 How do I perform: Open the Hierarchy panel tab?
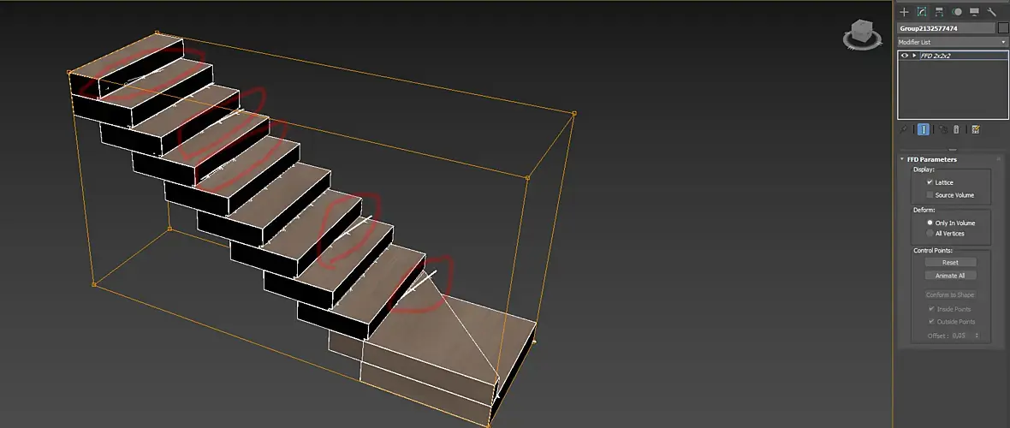click(x=939, y=12)
